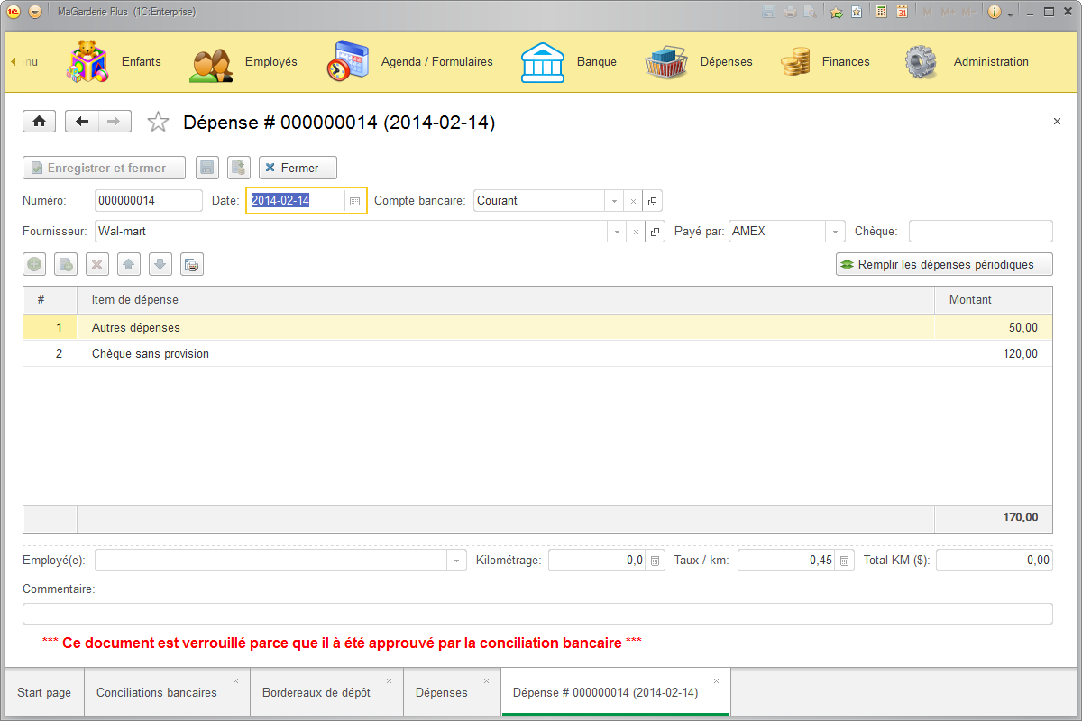Expand the Payé par AMEX dropdown
Screen dimensions: 1082x721
click(x=834, y=231)
